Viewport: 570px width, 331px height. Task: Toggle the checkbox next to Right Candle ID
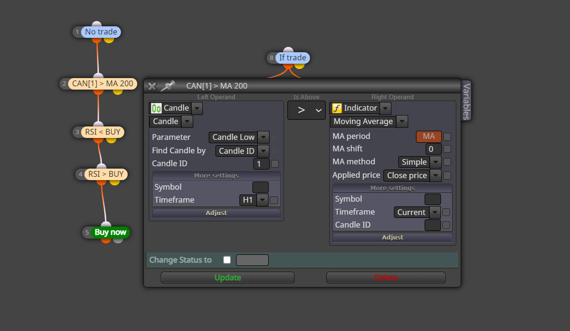pos(446,225)
